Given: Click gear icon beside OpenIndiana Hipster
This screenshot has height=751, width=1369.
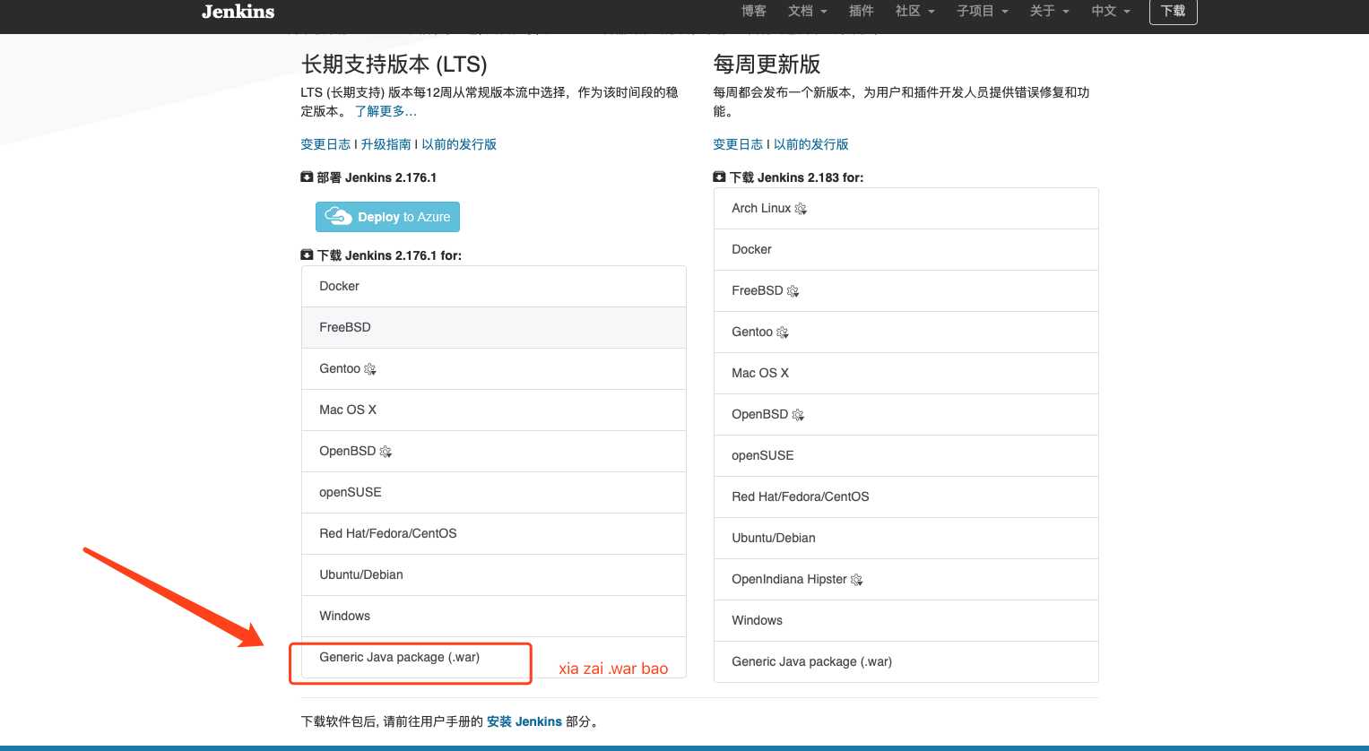Looking at the screenshot, I should 857,580.
